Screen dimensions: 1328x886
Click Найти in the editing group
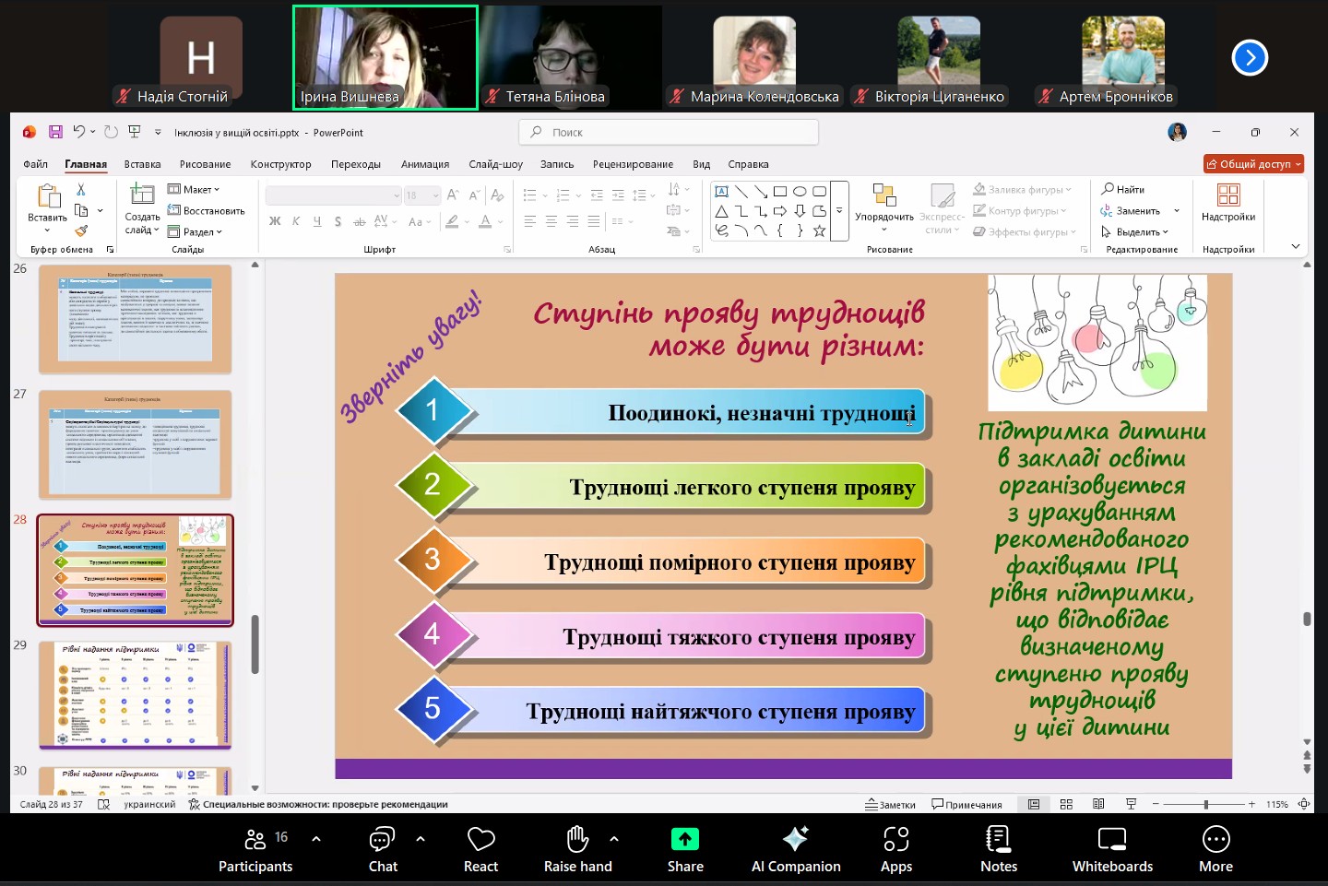[x=1123, y=189]
